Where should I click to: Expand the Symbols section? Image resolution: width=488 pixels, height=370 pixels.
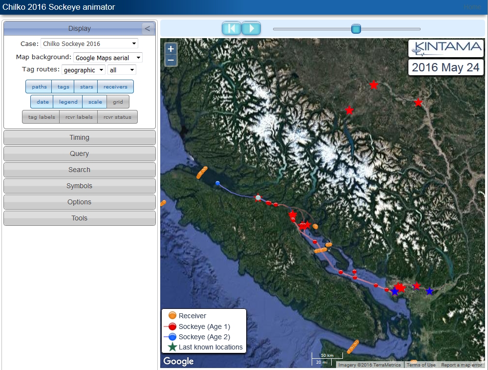(x=79, y=186)
